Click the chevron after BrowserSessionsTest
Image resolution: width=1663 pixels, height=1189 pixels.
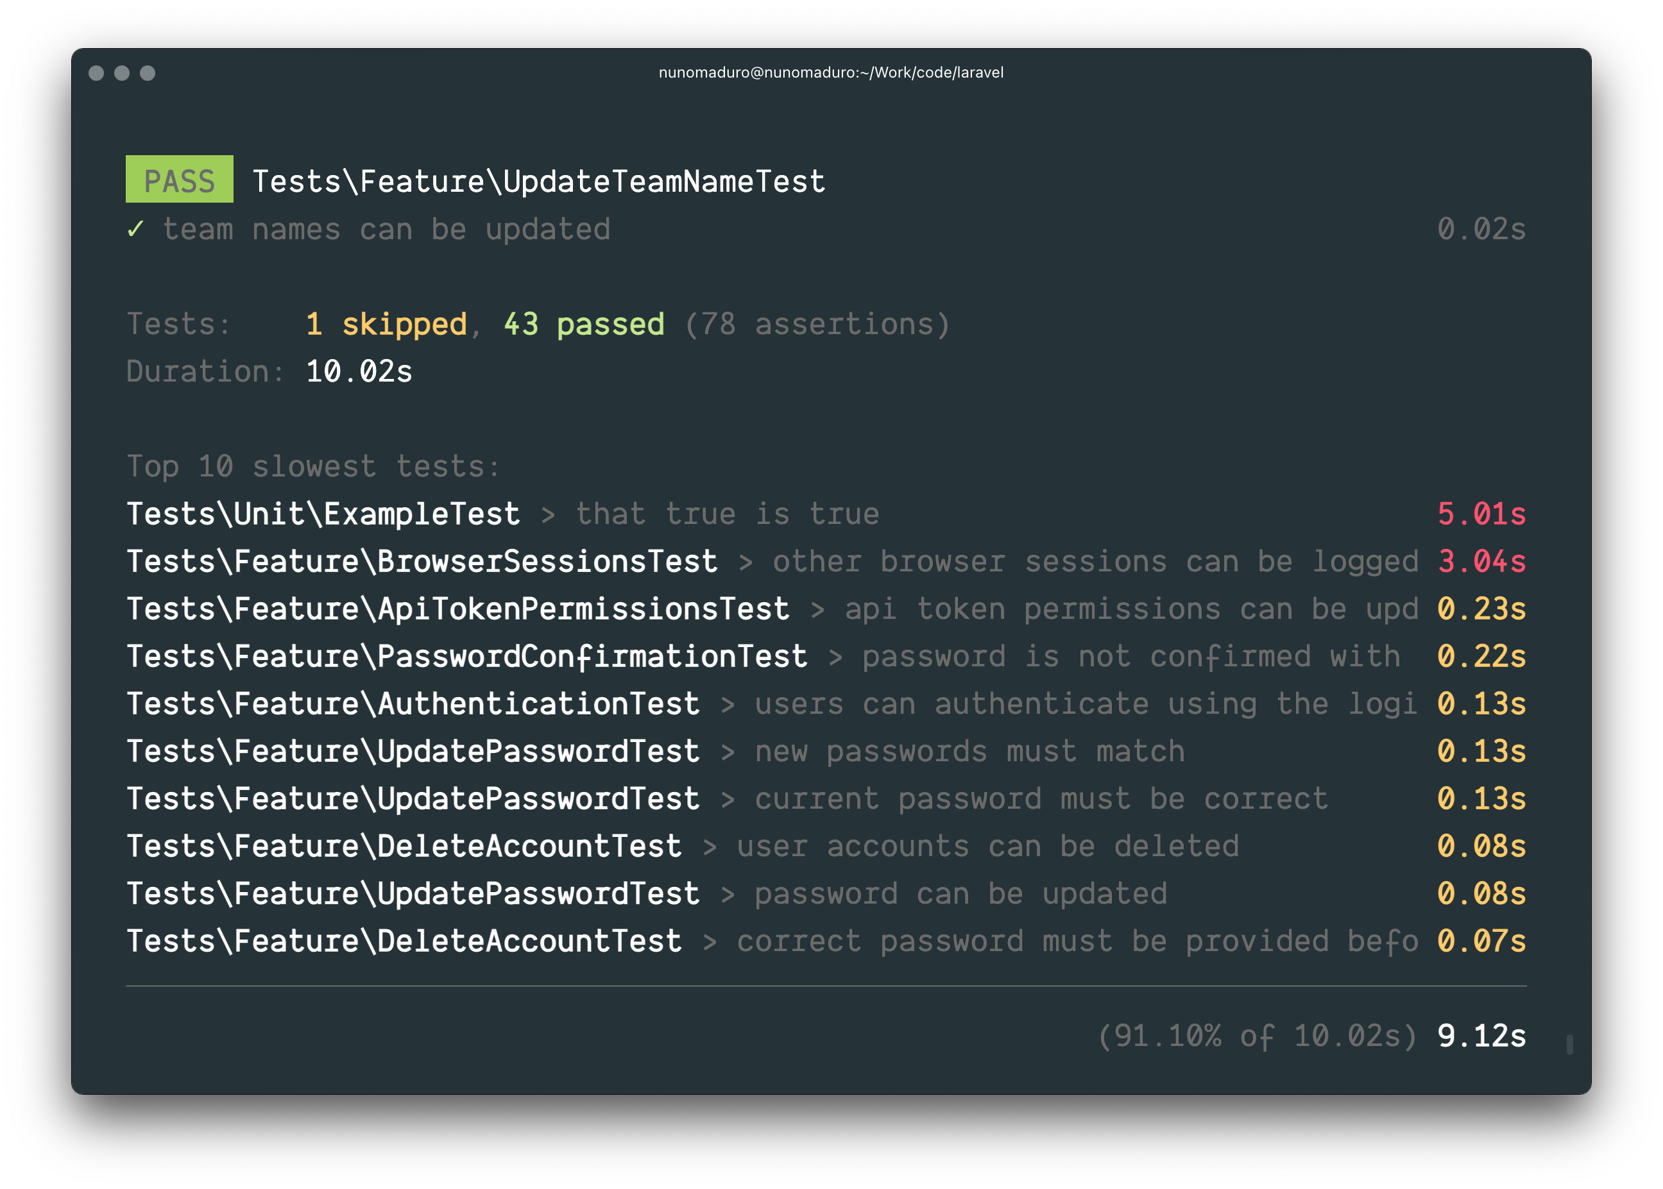746,563
